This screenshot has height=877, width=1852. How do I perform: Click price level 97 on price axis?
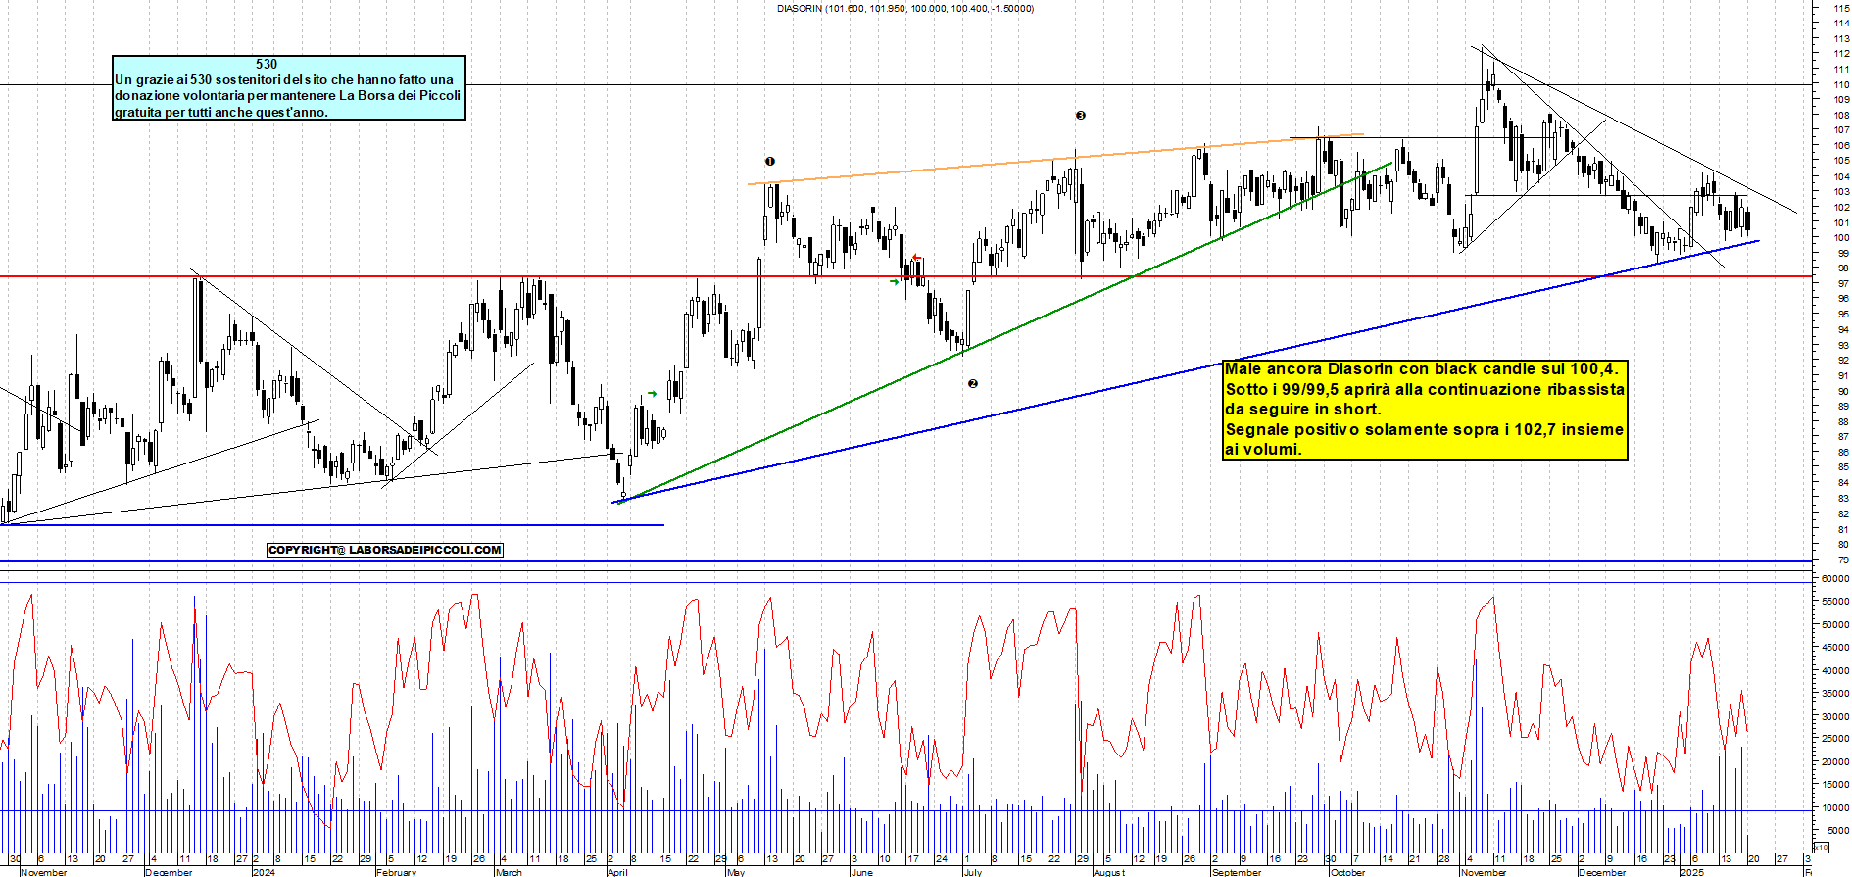coord(1843,283)
